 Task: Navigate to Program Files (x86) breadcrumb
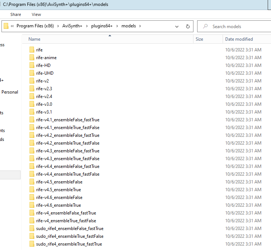(x=35, y=26)
